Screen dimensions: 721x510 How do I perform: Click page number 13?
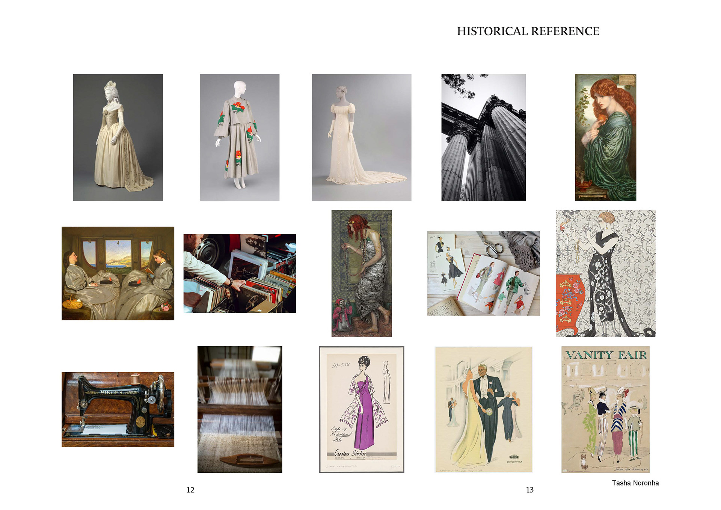(x=529, y=490)
